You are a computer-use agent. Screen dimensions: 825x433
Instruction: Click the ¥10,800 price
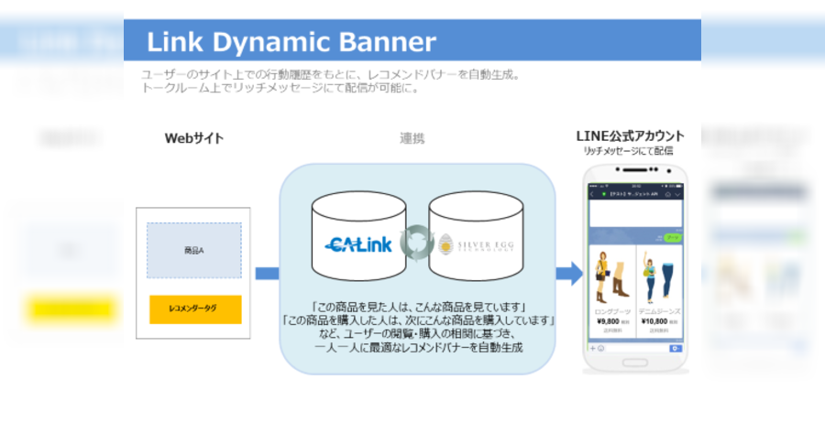(x=654, y=321)
